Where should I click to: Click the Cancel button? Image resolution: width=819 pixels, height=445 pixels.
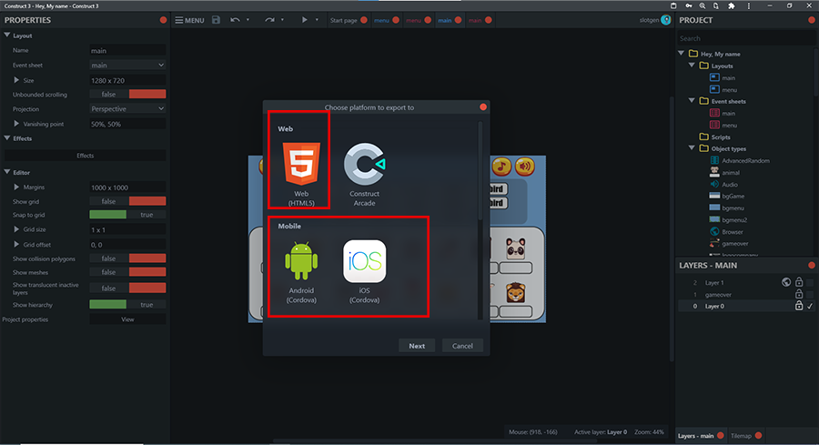(x=462, y=346)
